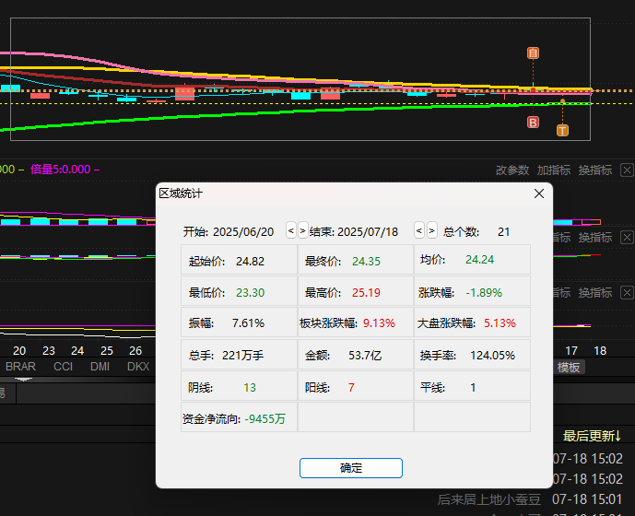
Task: Click the 模板 button
Action: [568, 368]
